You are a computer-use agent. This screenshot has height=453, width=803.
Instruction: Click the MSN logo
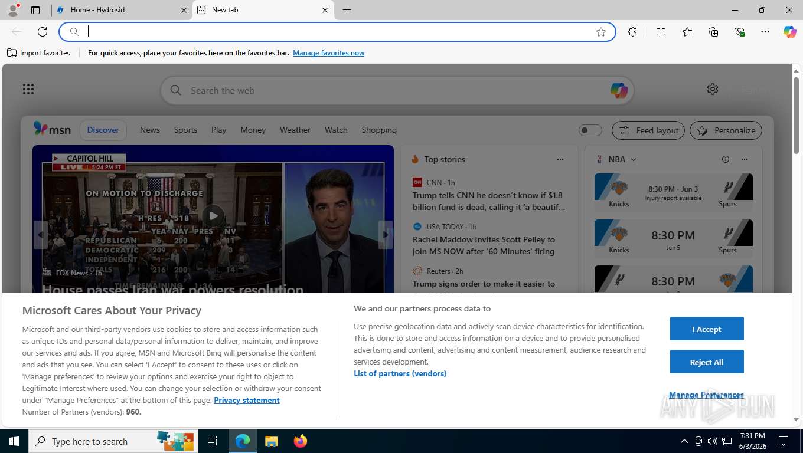(x=52, y=130)
